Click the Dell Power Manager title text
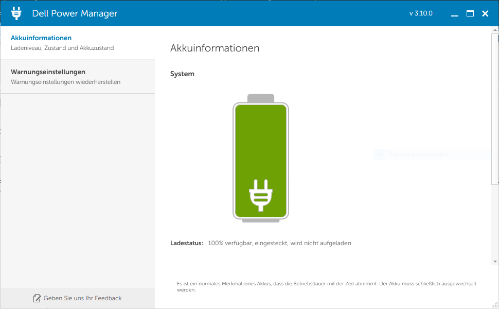Viewport: 499px width, 309px height. pyautogui.click(x=75, y=13)
